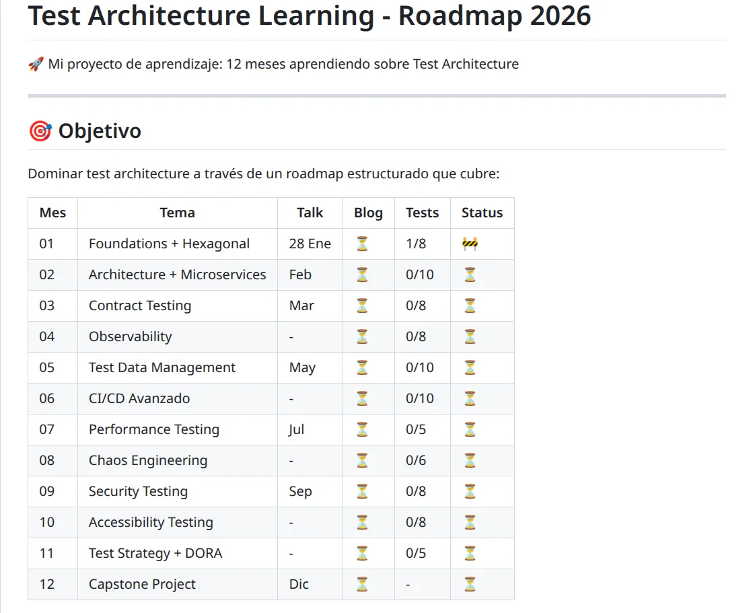Click the Talk column header

(x=310, y=213)
